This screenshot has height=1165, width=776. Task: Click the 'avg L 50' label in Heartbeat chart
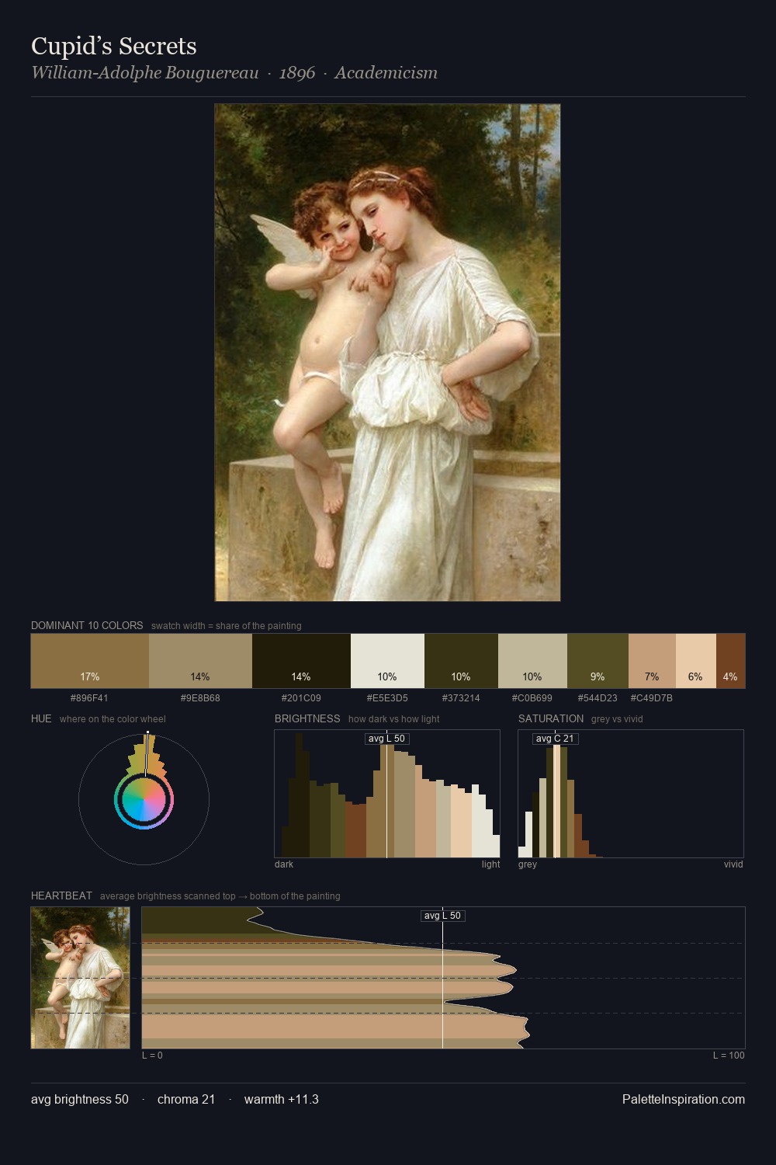click(x=442, y=916)
